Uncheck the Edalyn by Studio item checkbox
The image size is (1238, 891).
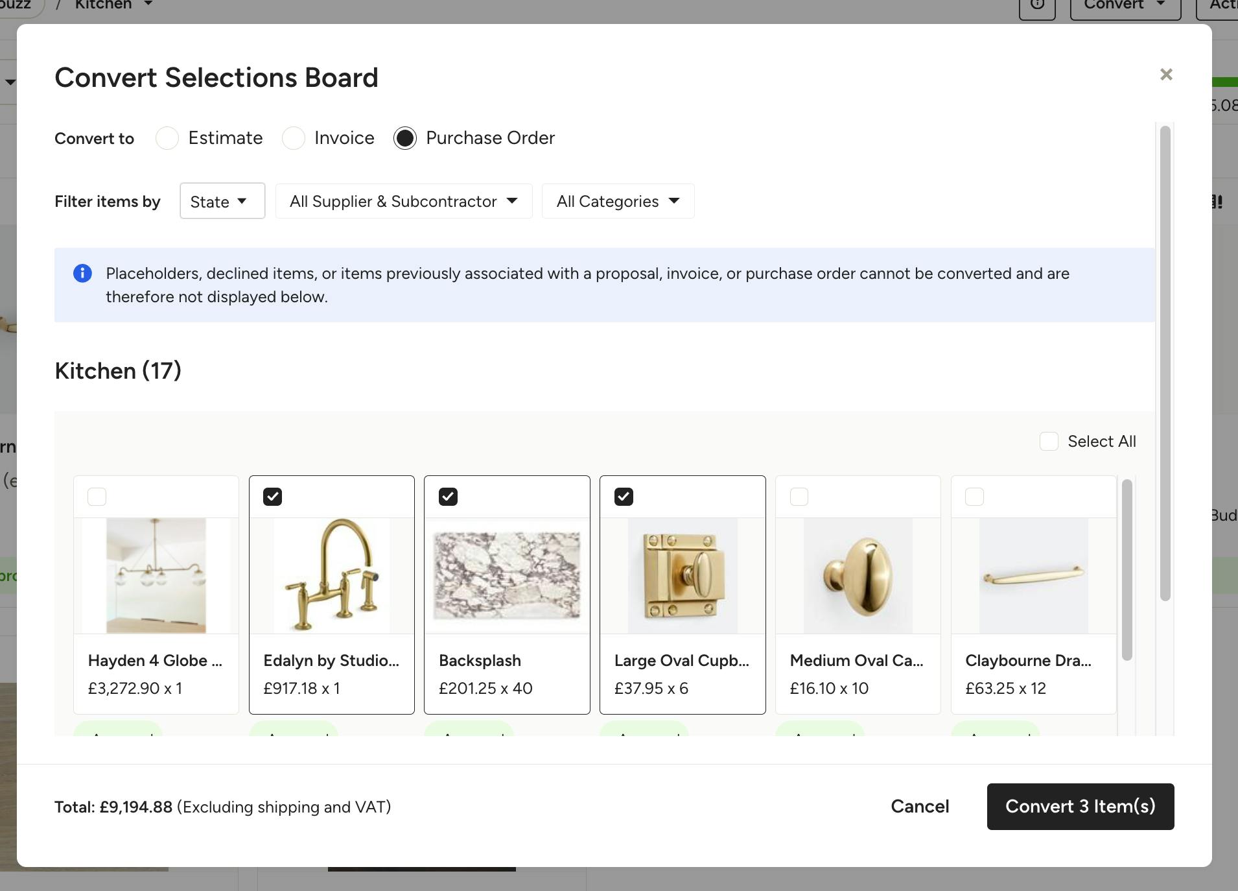[x=272, y=497]
